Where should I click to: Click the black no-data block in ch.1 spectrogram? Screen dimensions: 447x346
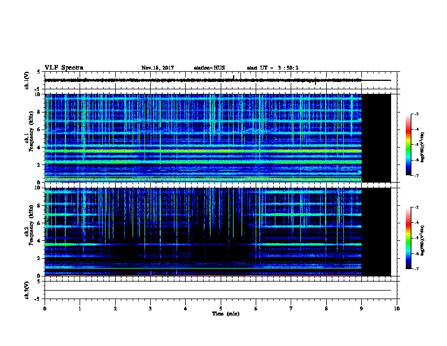(376, 138)
